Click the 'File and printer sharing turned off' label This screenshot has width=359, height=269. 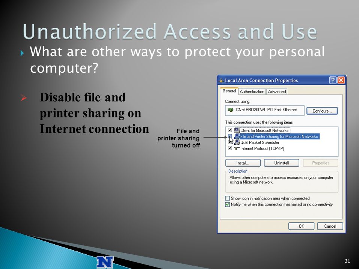click(179, 138)
